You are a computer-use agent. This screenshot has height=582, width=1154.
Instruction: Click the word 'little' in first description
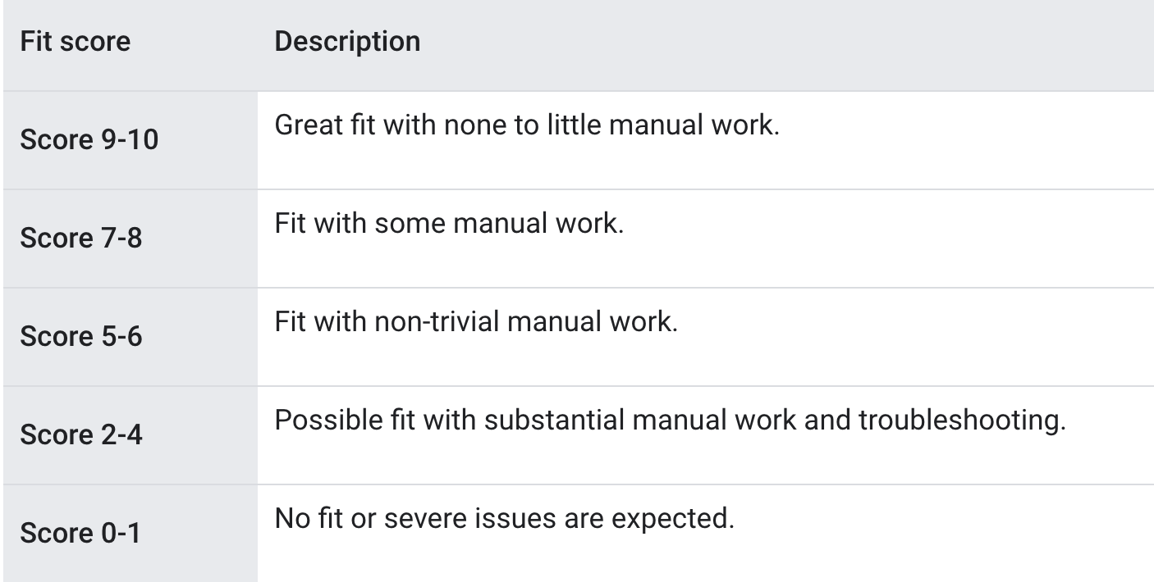616,126
